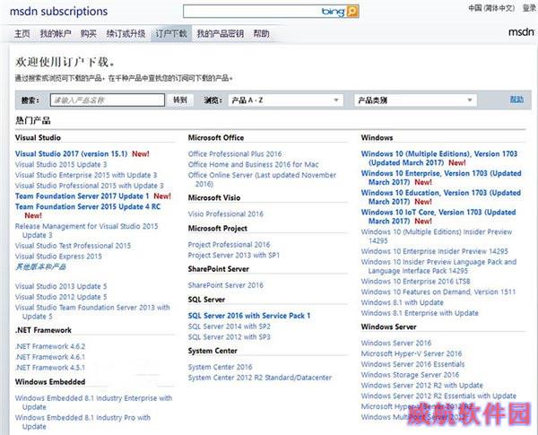Open Windows 10 (Multiple Editions), Version 1703
538x435 pixels.
439,158
